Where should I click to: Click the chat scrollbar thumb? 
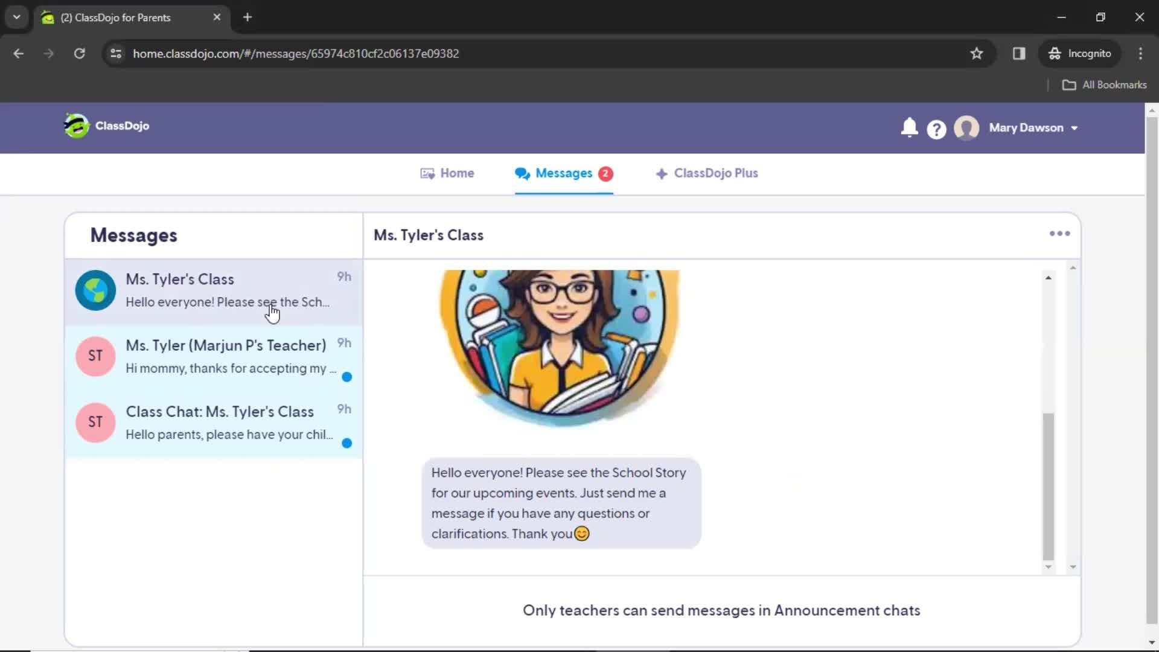(x=1049, y=487)
